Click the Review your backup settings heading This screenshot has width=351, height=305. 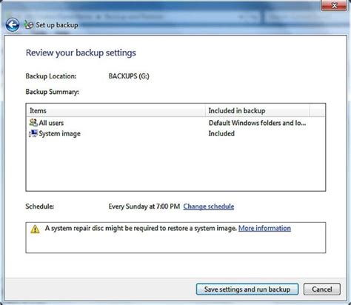pos(81,53)
